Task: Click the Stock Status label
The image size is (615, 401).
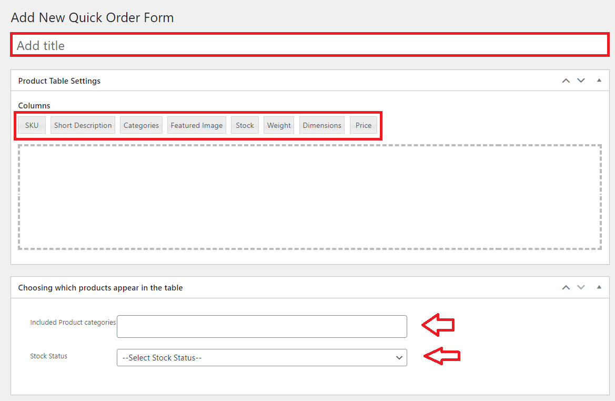Action: [x=48, y=356]
